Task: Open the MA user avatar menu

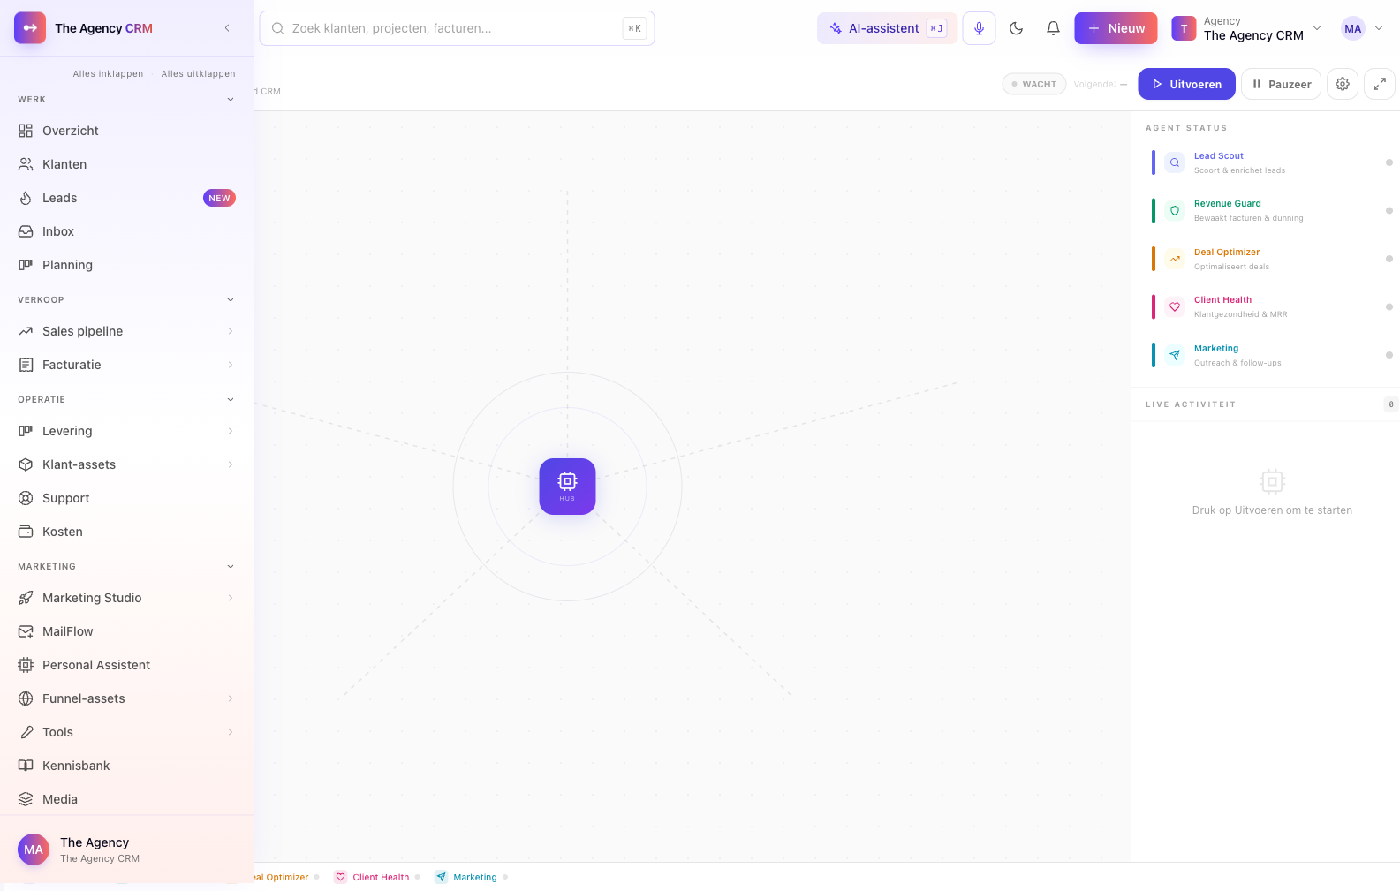Action: 1361,28
